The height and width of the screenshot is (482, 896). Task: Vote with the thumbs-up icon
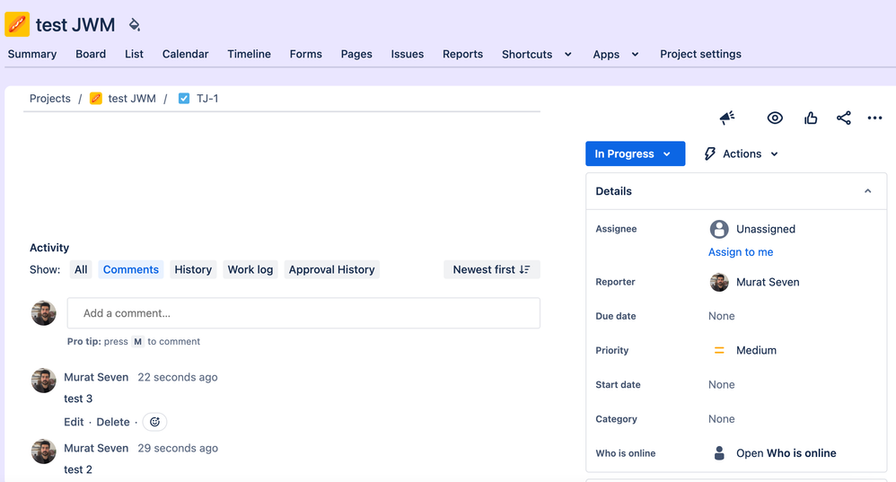click(811, 118)
